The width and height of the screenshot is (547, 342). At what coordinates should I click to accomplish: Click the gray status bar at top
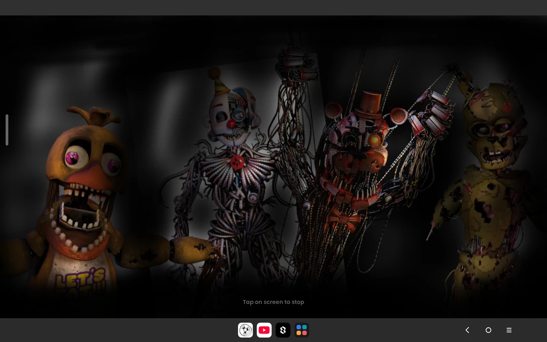tap(273, 8)
